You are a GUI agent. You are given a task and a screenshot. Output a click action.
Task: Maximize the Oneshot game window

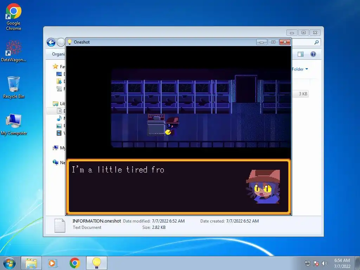coord(273,42)
